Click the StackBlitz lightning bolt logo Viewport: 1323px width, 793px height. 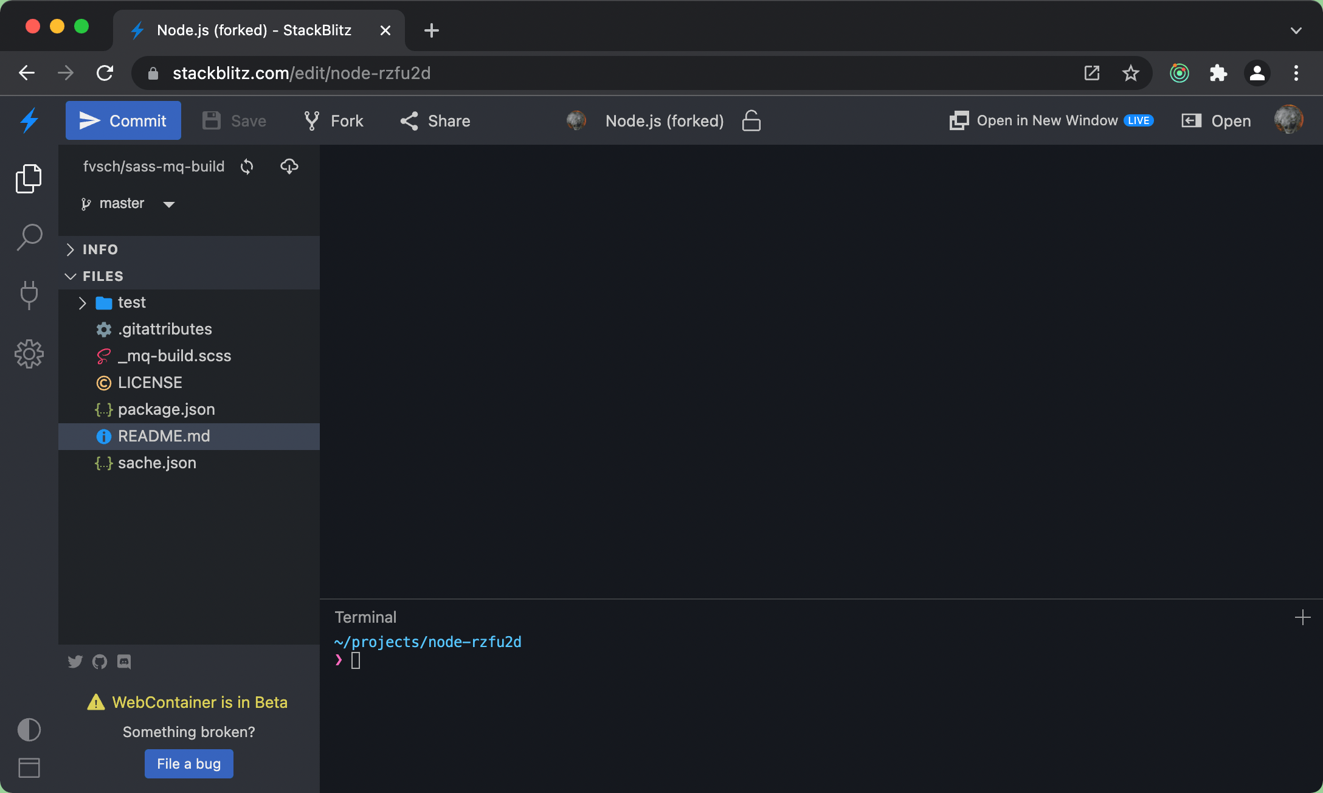(29, 120)
